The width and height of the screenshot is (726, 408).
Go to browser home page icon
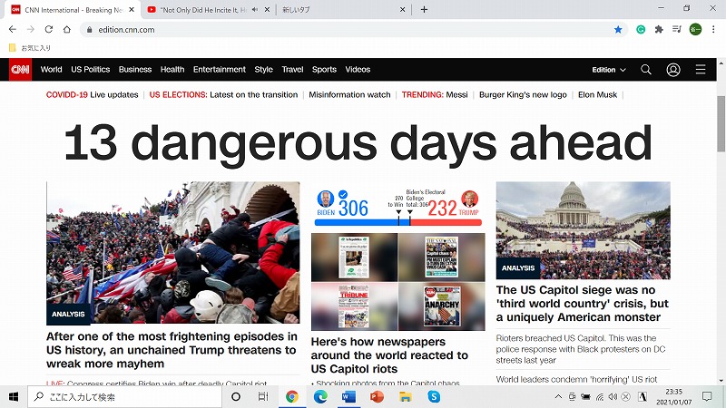pos(66,29)
